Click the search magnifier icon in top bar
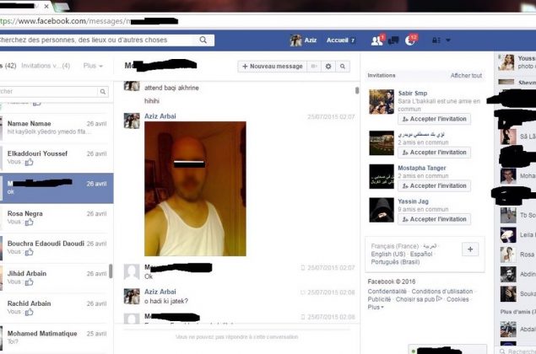Viewport: 536px width, 354px height. tap(203, 40)
